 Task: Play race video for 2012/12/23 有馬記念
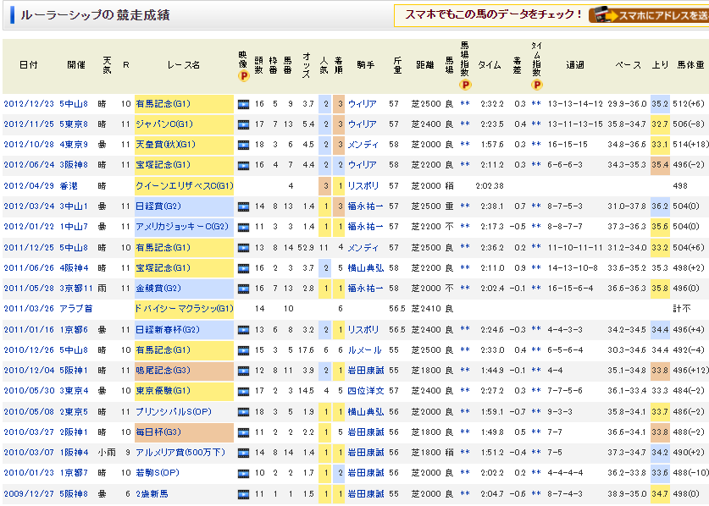(244, 104)
